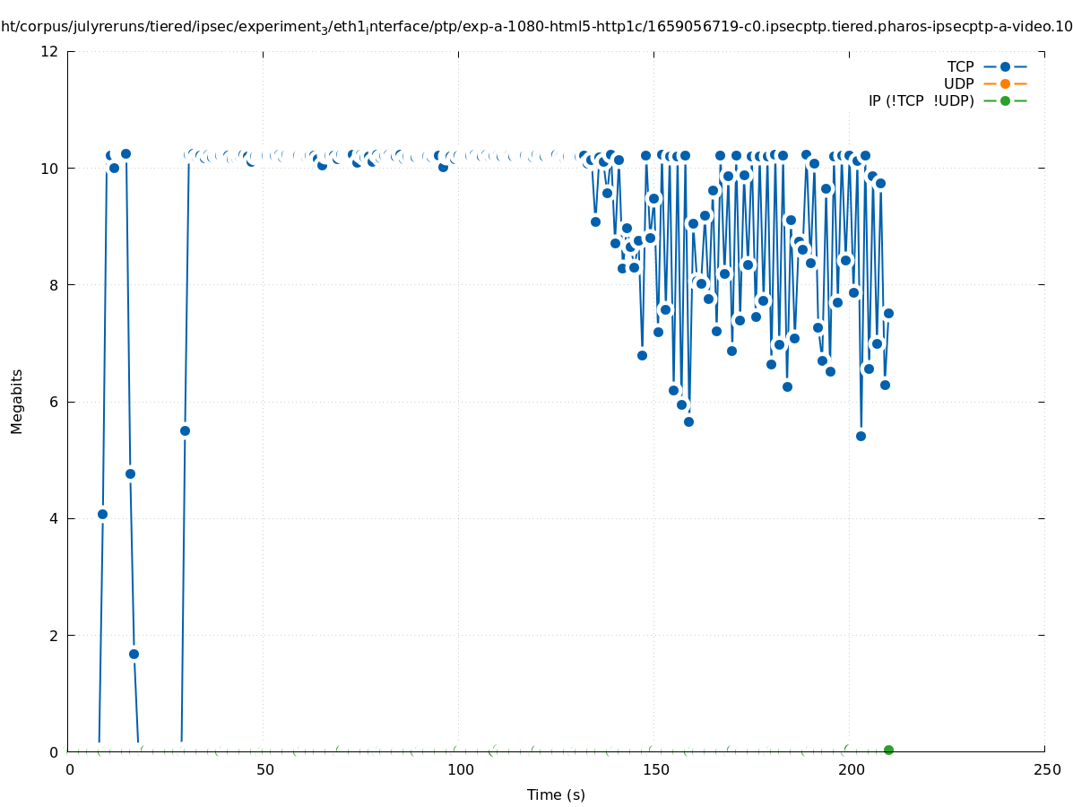1073x807 pixels.
Task: Click the 12 label on y-axis
Action: tap(50, 51)
